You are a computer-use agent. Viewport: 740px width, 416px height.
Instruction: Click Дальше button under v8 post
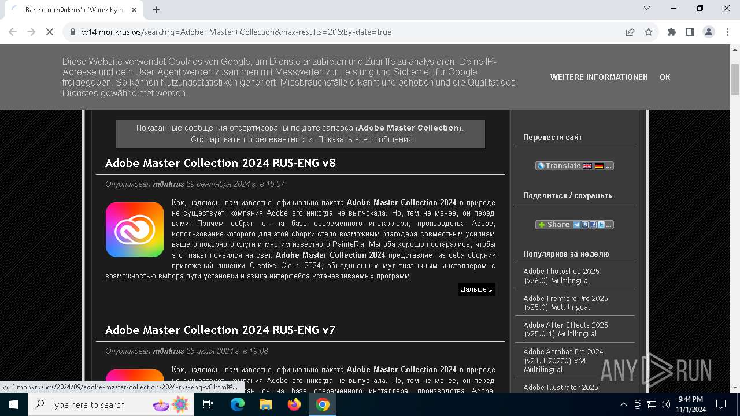tap(476, 289)
